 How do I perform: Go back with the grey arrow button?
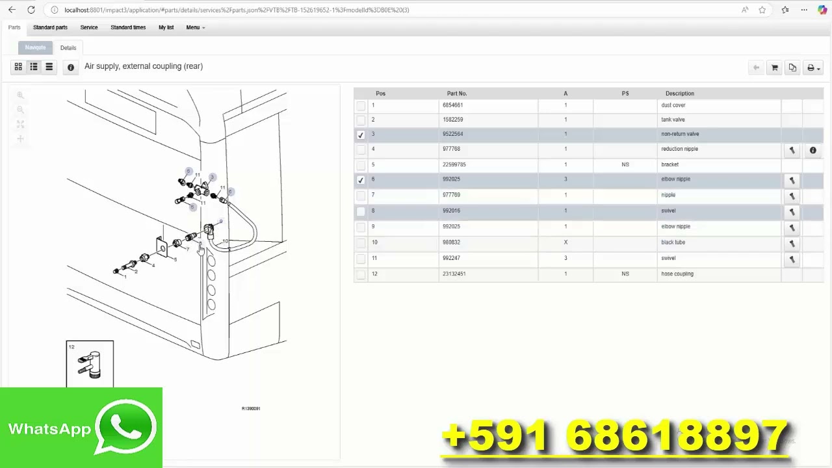[x=756, y=68]
